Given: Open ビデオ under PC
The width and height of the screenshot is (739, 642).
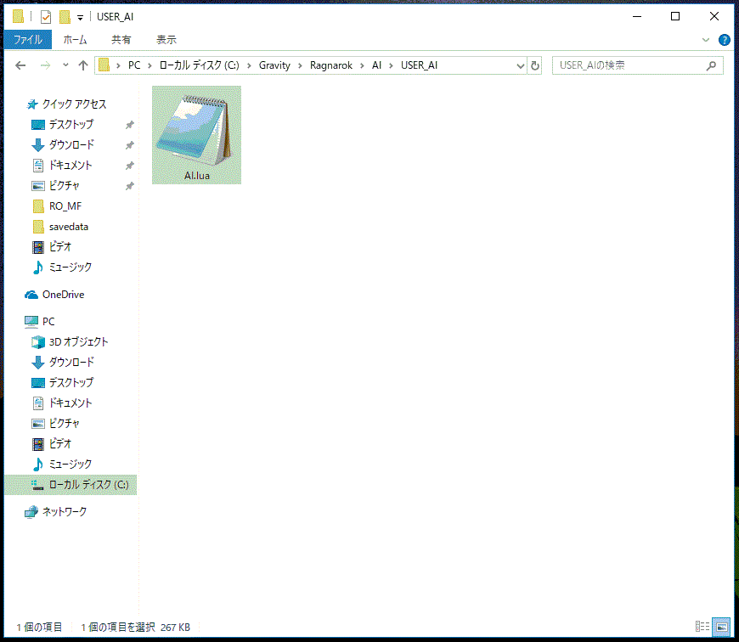Looking at the screenshot, I should (x=59, y=443).
